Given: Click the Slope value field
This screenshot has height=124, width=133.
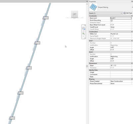Looking at the screenshot, I should click(121, 65).
